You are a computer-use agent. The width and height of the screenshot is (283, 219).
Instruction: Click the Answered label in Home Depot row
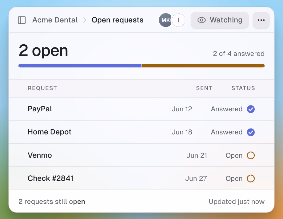point(227,132)
